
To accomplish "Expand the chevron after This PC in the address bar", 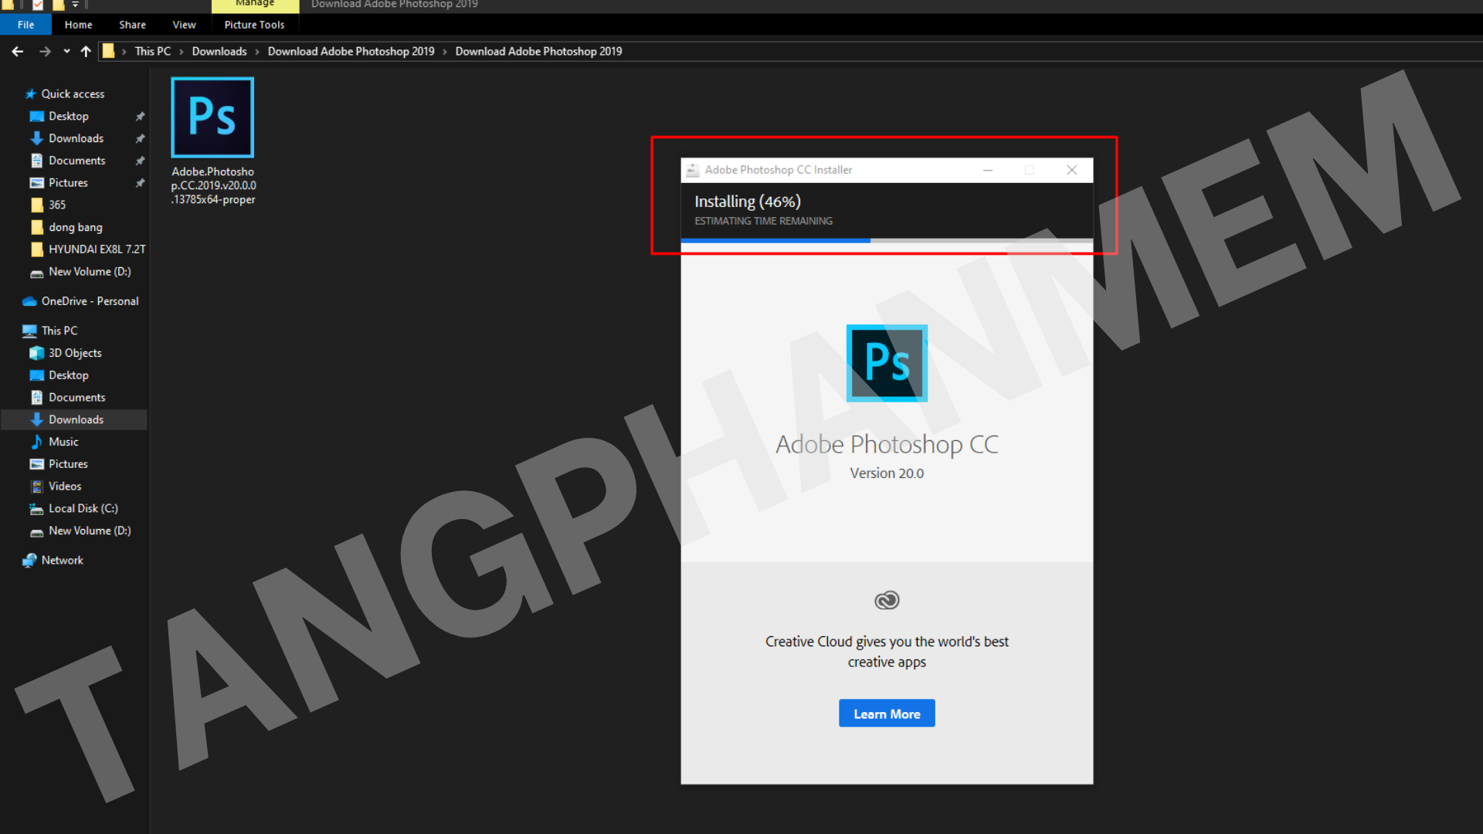I will (x=182, y=52).
